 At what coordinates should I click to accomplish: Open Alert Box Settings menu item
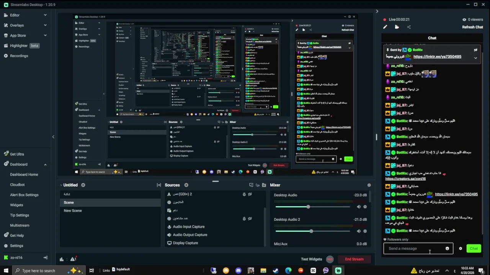pyautogui.click(x=24, y=195)
